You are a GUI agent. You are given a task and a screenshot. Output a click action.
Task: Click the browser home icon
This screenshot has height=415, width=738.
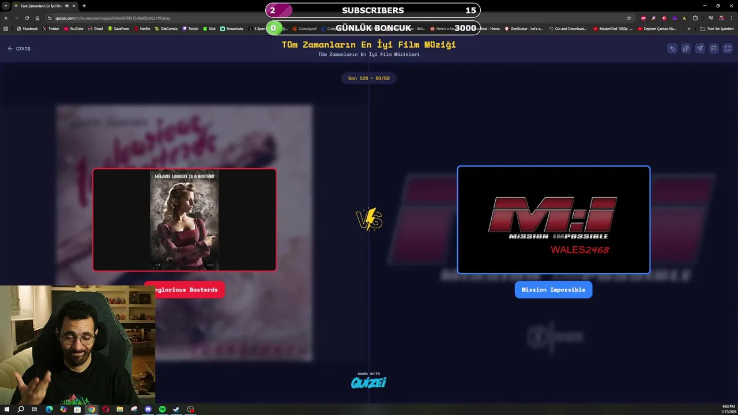click(37, 18)
